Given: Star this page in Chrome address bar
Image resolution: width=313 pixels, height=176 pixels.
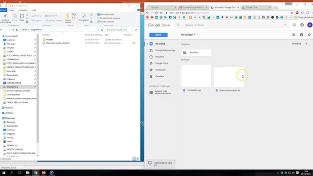Looking at the screenshot, I should coord(291,13).
